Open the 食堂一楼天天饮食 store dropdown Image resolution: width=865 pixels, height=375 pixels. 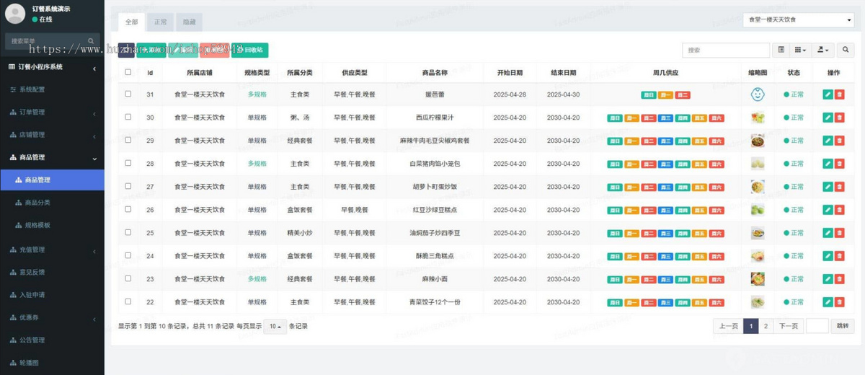tap(798, 19)
